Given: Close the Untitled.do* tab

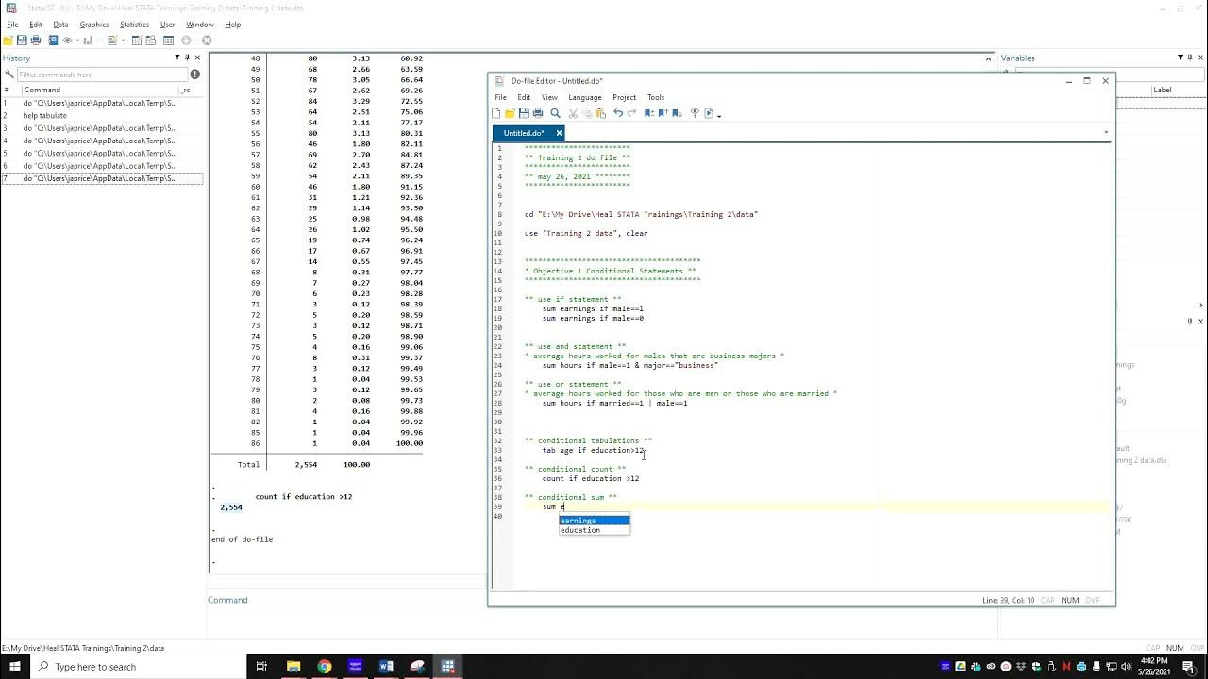Looking at the screenshot, I should (558, 133).
